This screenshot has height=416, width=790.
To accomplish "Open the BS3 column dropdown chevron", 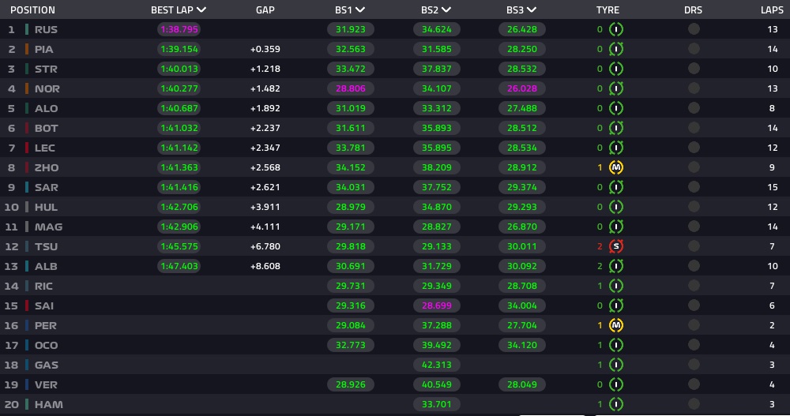I will 531,9.
